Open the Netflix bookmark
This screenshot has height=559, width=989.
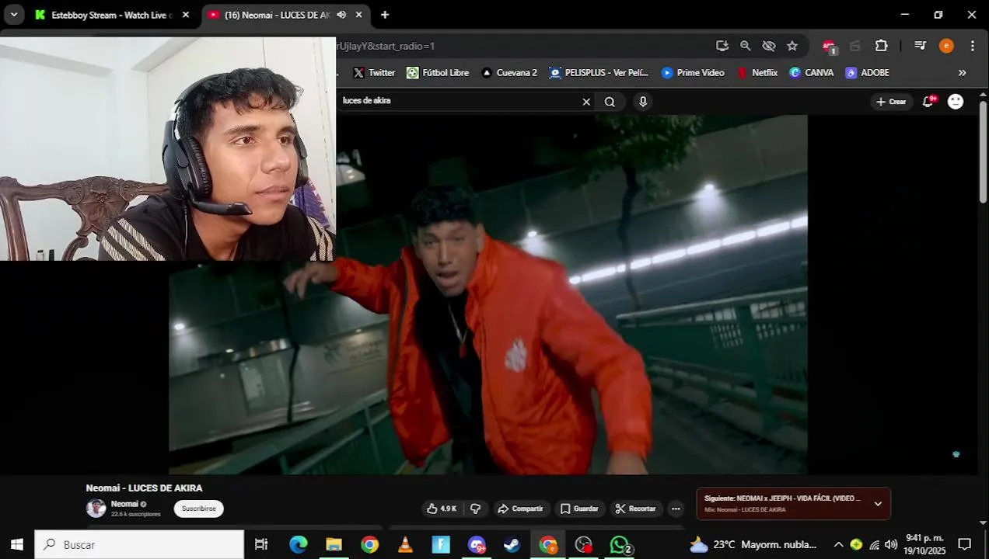coord(758,72)
